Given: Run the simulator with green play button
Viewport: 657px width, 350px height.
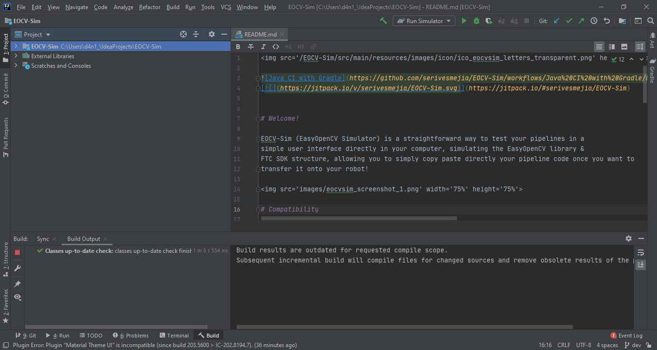Looking at the screenshot, I should [464, 21].
